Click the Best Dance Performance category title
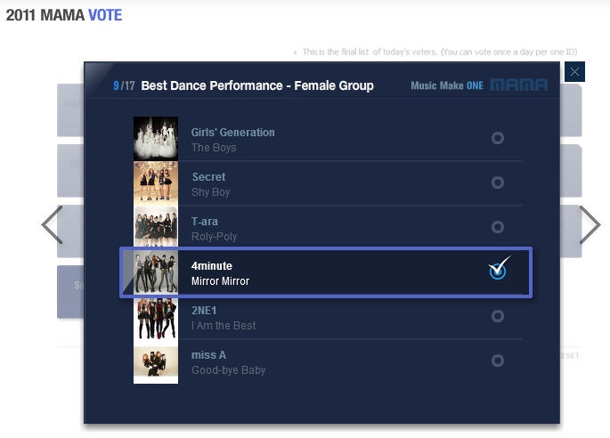 click(257, 86)
